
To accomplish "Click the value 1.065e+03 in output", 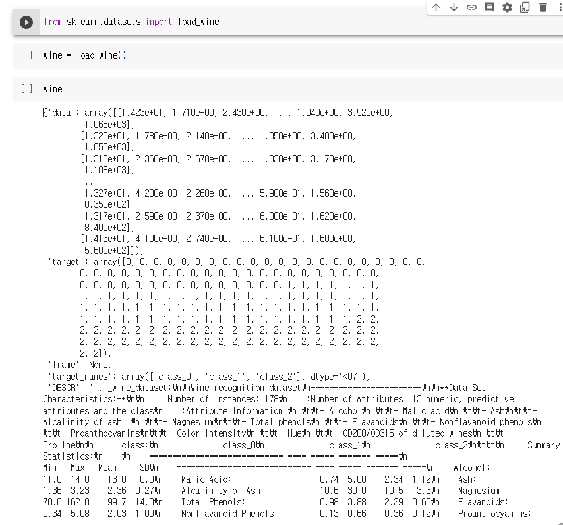I will (107, 125).
